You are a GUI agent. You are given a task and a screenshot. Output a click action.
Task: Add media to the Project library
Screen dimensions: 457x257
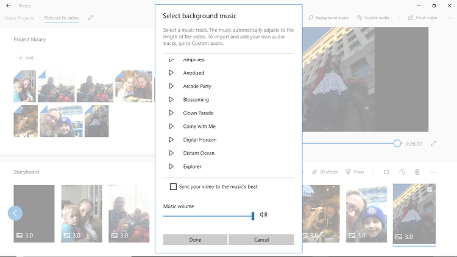pos(26,58)
